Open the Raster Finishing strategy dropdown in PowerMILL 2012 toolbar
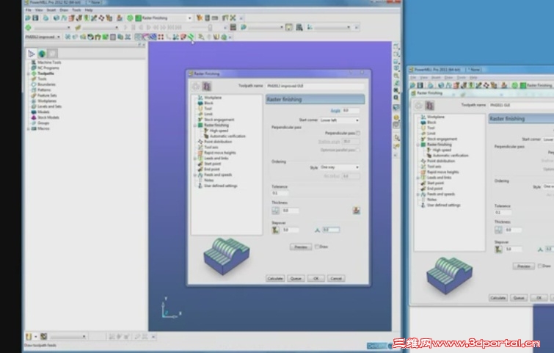The image size is (554, 353). 190,18
